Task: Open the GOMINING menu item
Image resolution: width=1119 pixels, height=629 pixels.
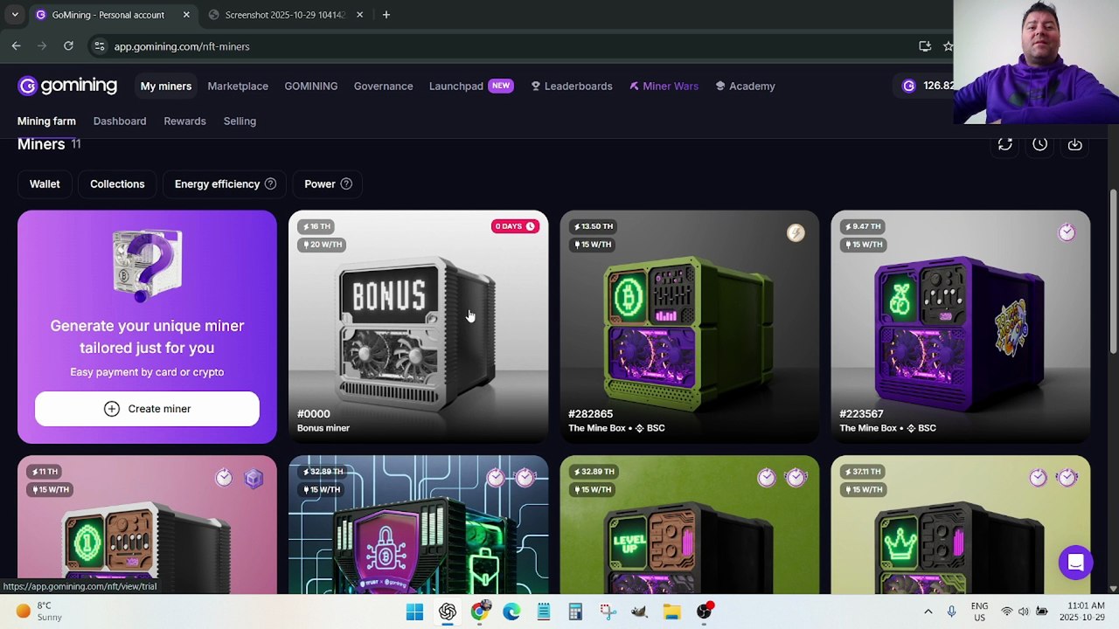Action: 311,86
